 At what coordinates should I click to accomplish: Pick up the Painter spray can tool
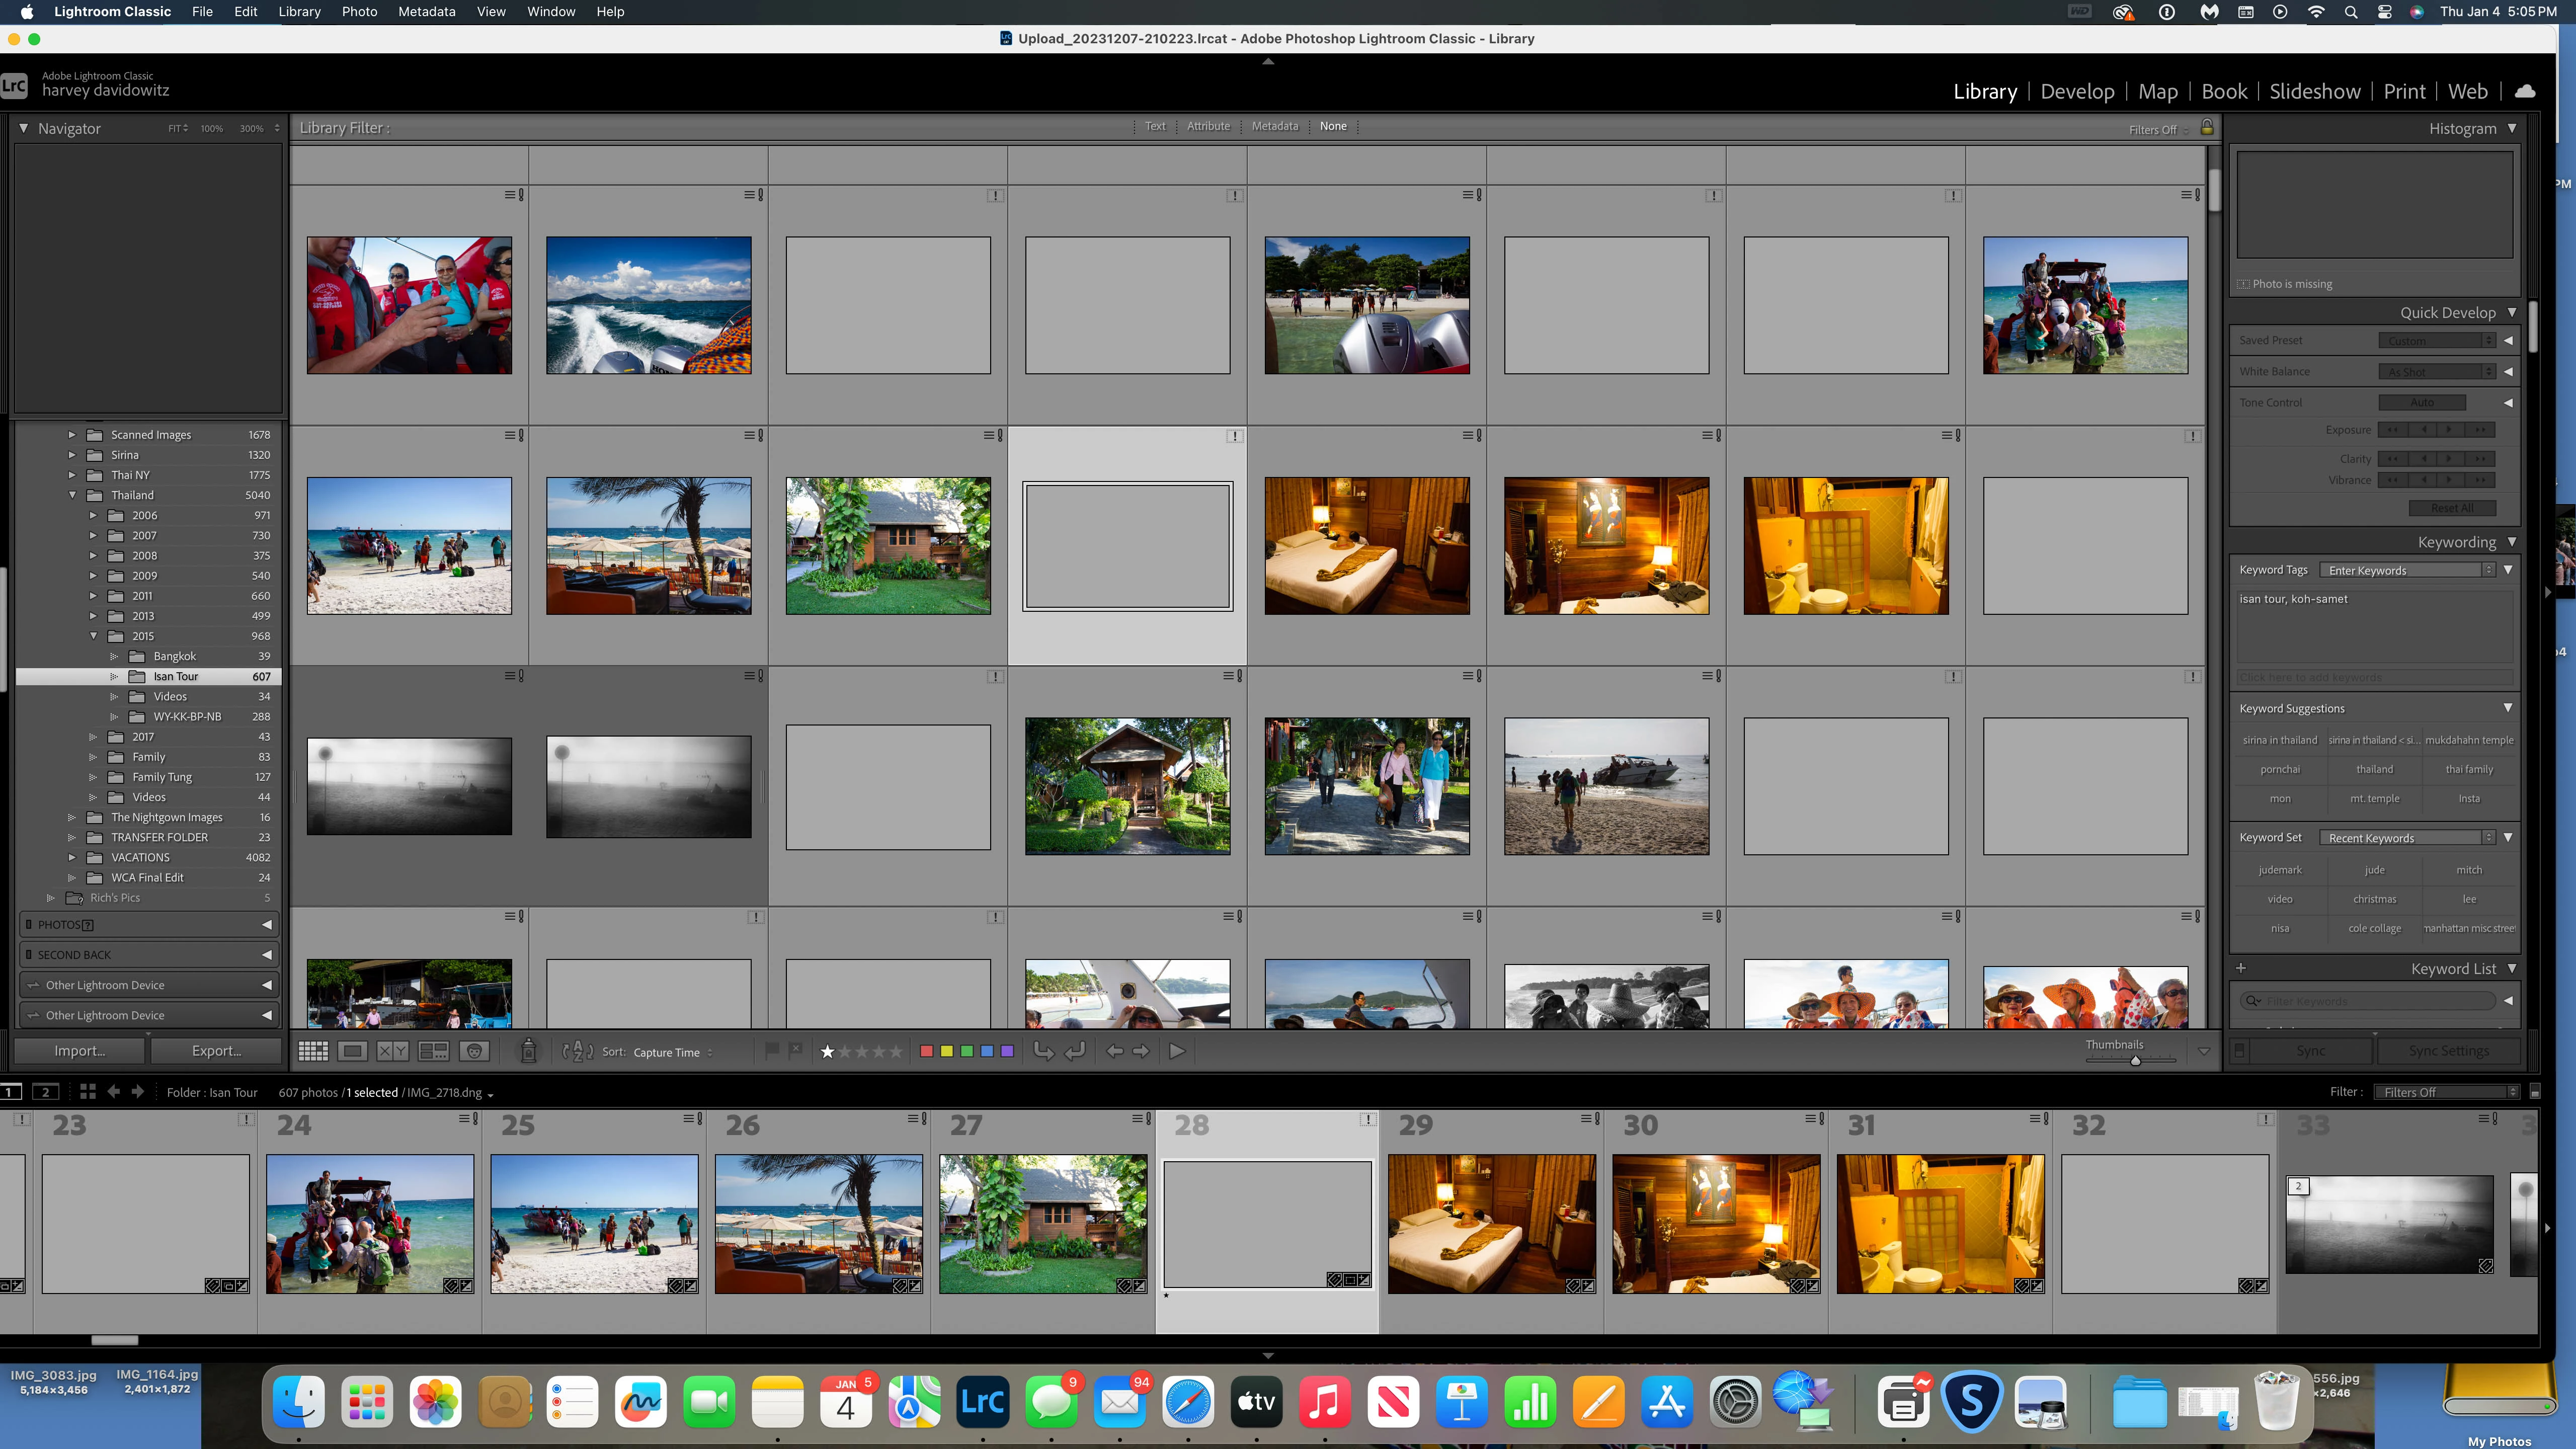[x=529, y=1051]
